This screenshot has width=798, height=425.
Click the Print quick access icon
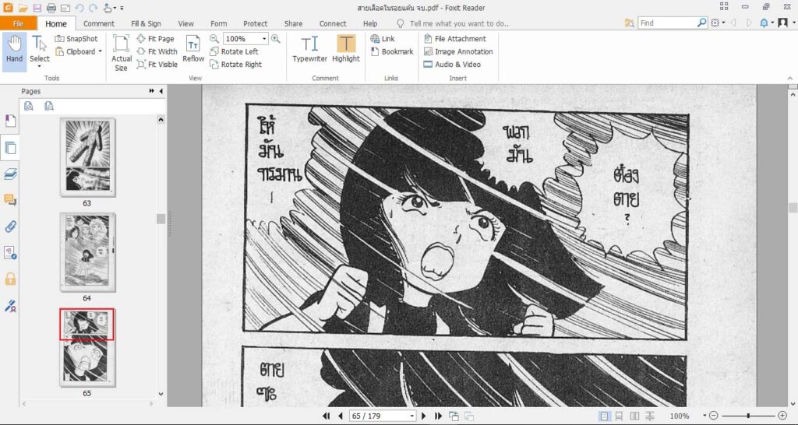click(51, 8)
